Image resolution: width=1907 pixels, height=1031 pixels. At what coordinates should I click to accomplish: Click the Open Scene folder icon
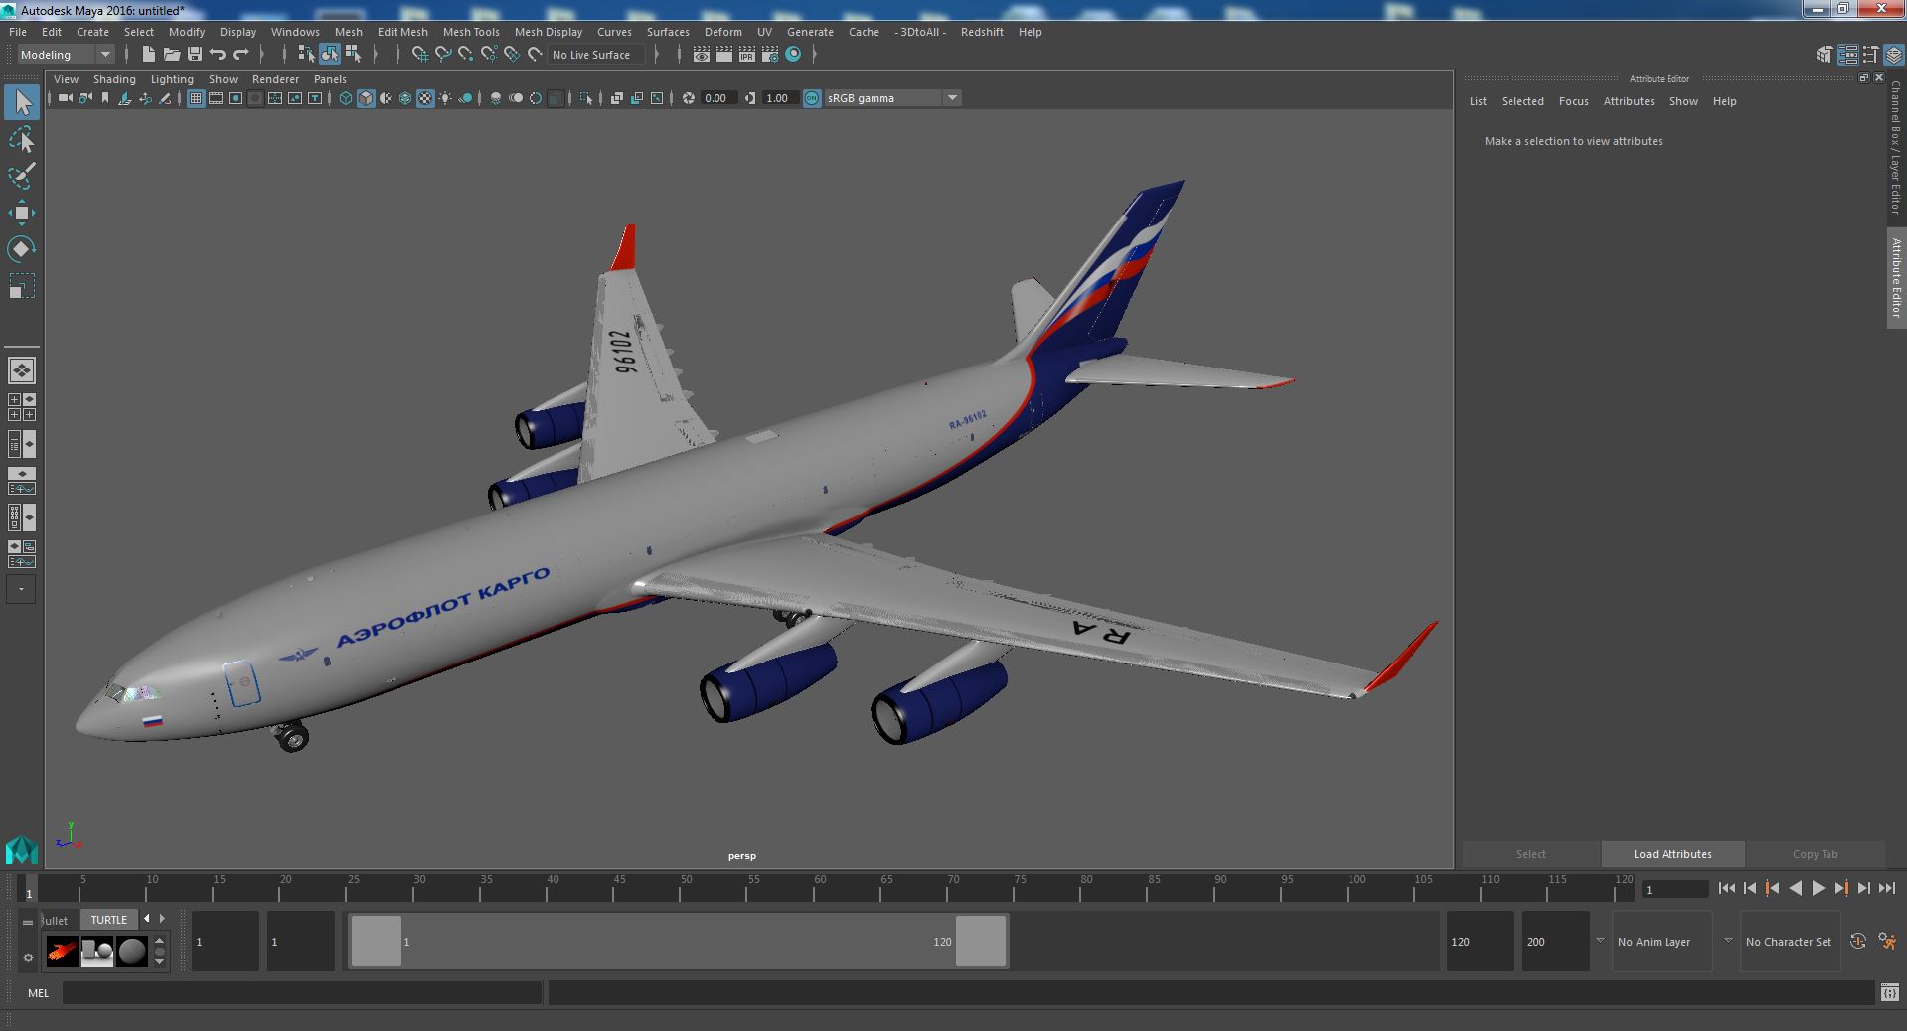pos(171,55)
